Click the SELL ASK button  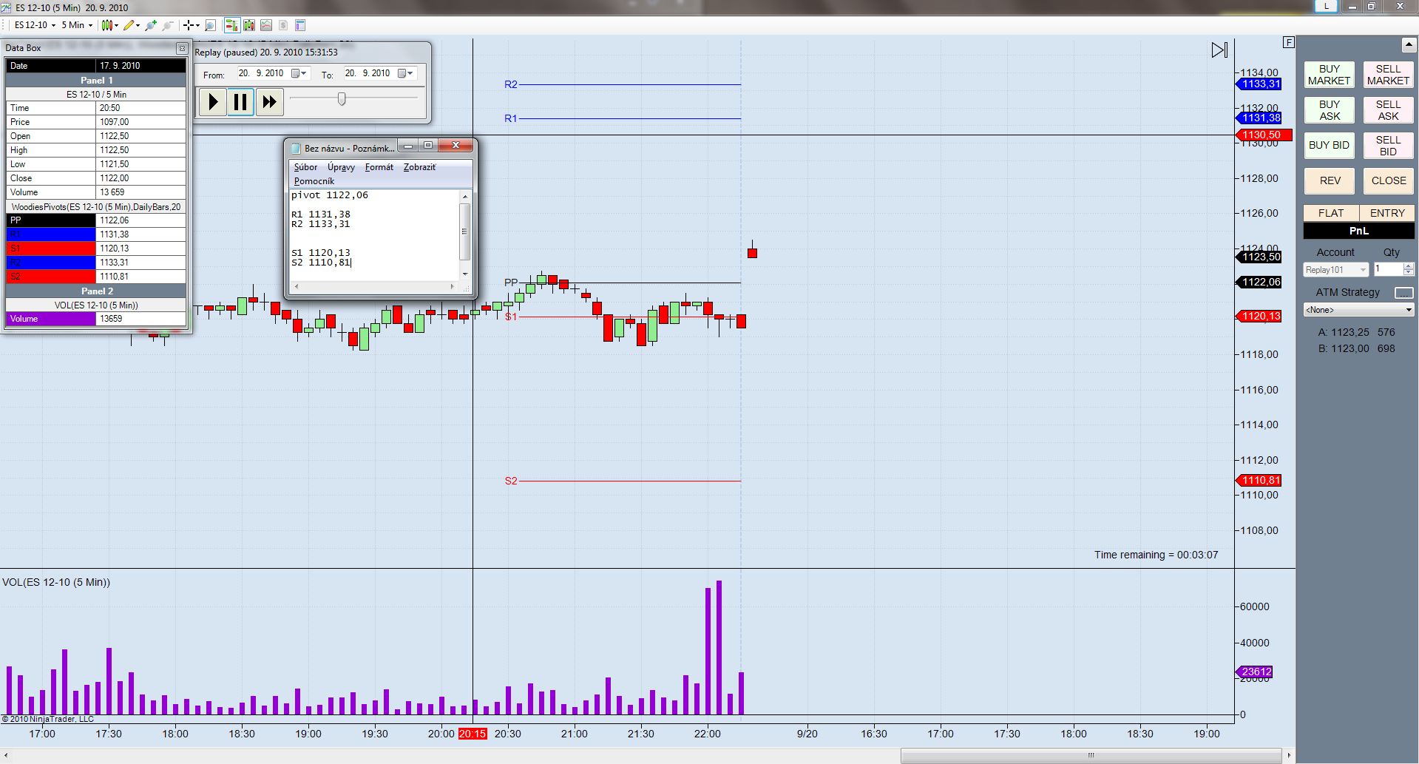[1388, 110]
